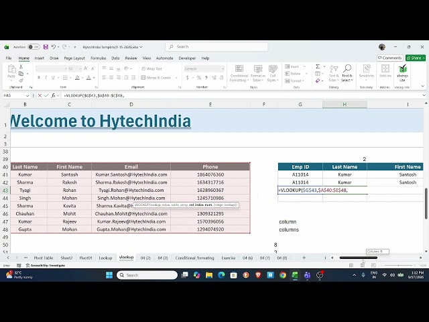Click the Undo icon
429x322 pixels.
coord(54,47)
